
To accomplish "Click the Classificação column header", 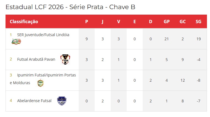I will click(24, 22).
